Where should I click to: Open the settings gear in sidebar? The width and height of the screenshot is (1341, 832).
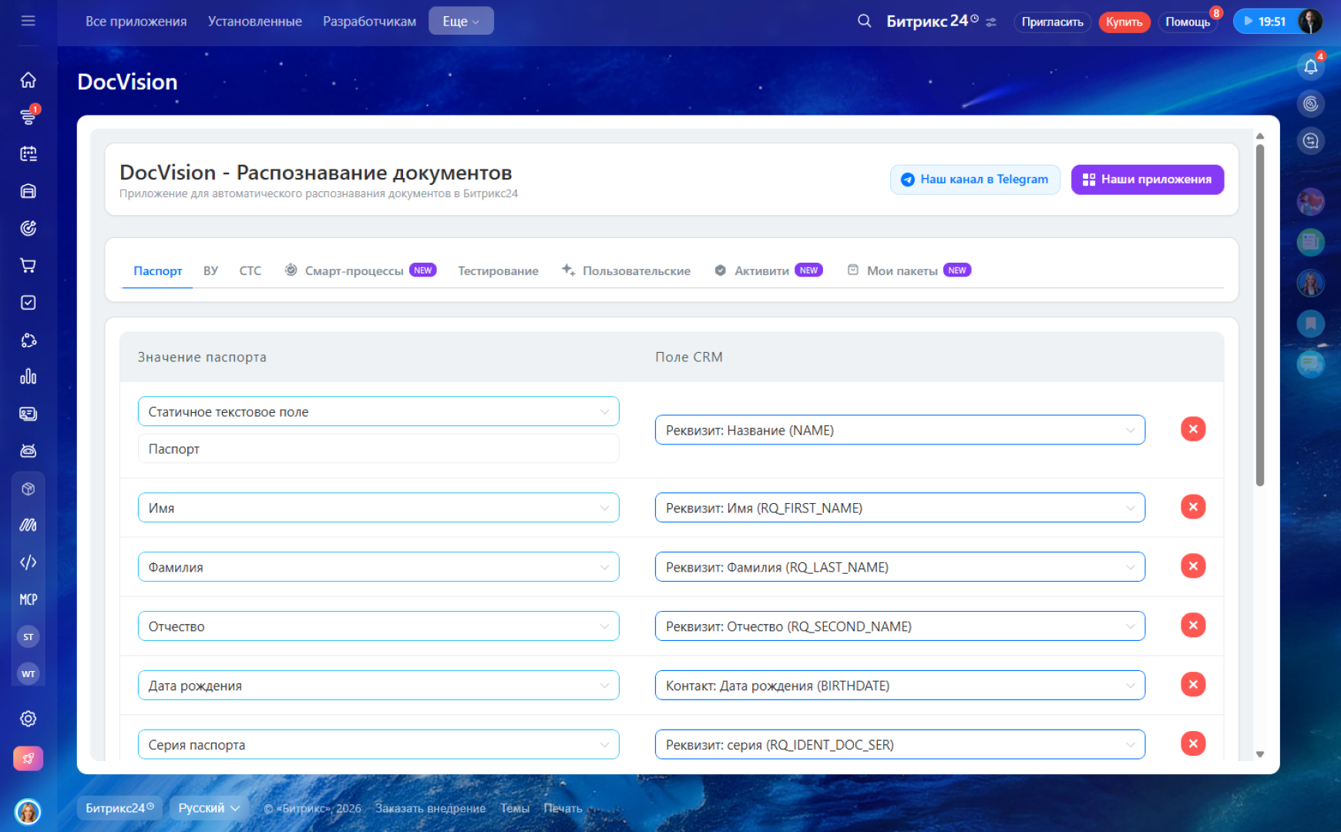click(29, 719)
